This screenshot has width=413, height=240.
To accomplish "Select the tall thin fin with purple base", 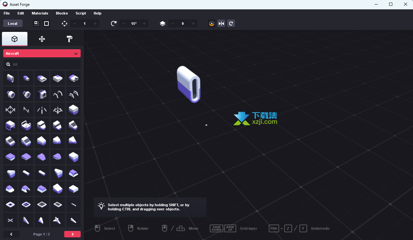I will tap(26, 220).
